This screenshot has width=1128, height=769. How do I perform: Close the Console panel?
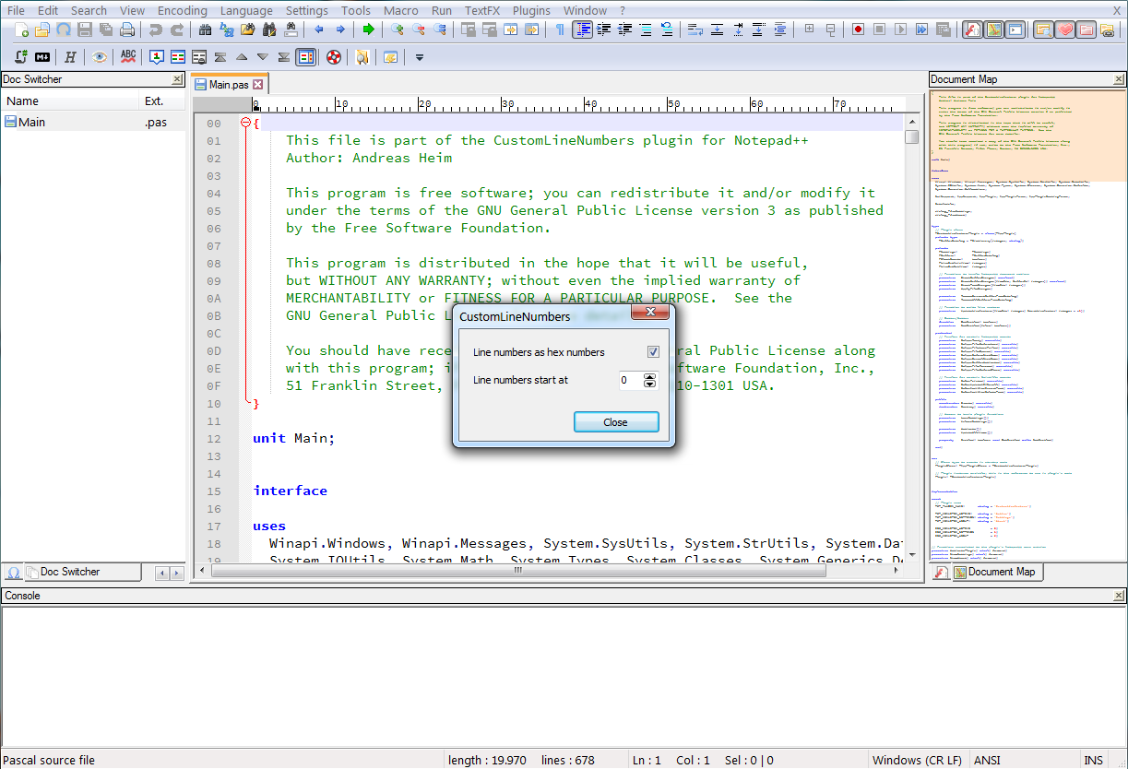(1120, 596)
